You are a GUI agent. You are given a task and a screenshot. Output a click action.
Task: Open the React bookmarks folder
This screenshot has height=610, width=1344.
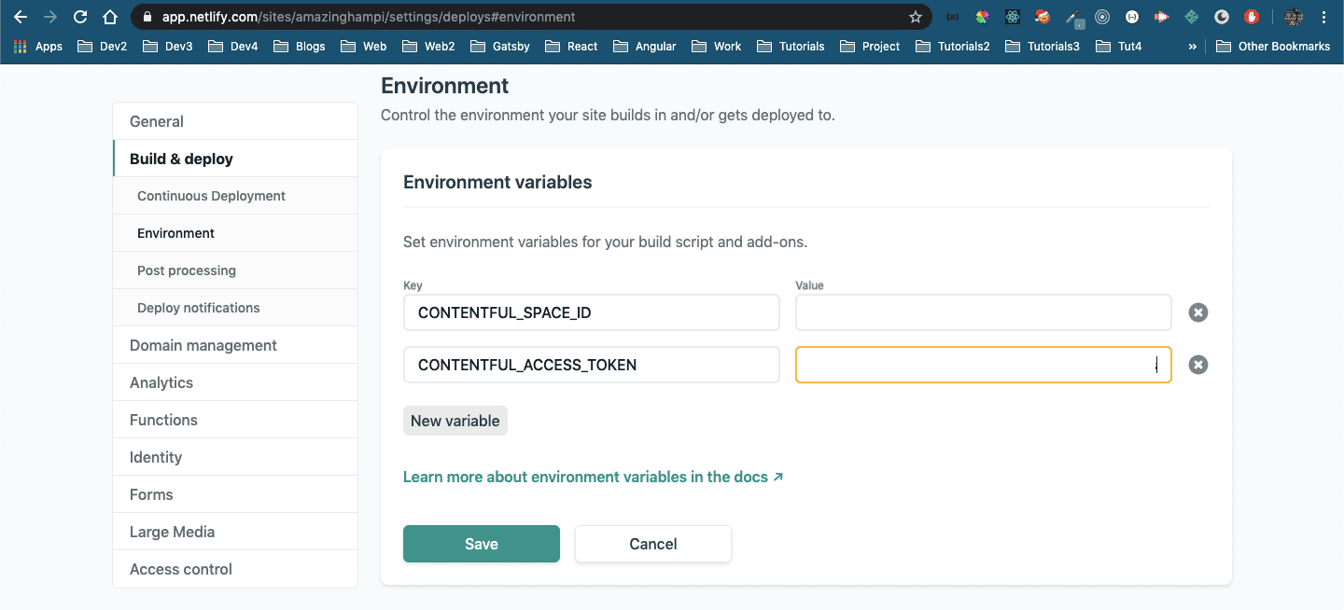click(572, 46)
